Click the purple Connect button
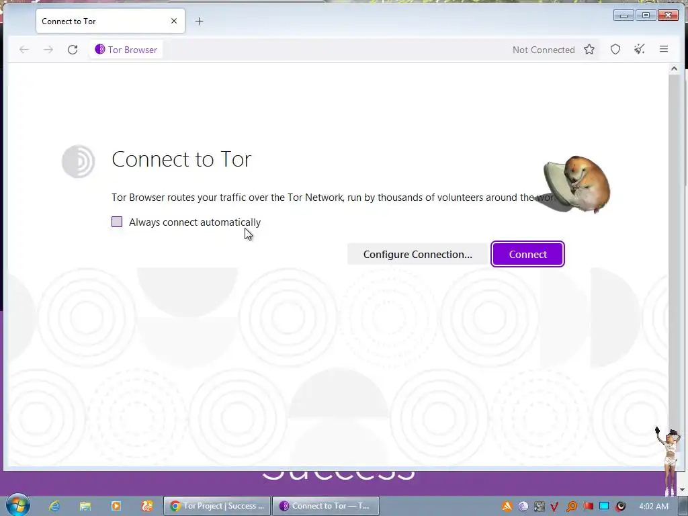 point(527,254)
